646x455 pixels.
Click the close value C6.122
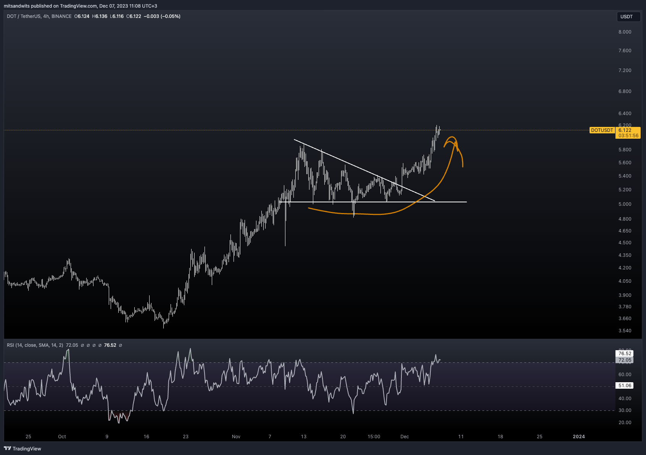[134, 16]
